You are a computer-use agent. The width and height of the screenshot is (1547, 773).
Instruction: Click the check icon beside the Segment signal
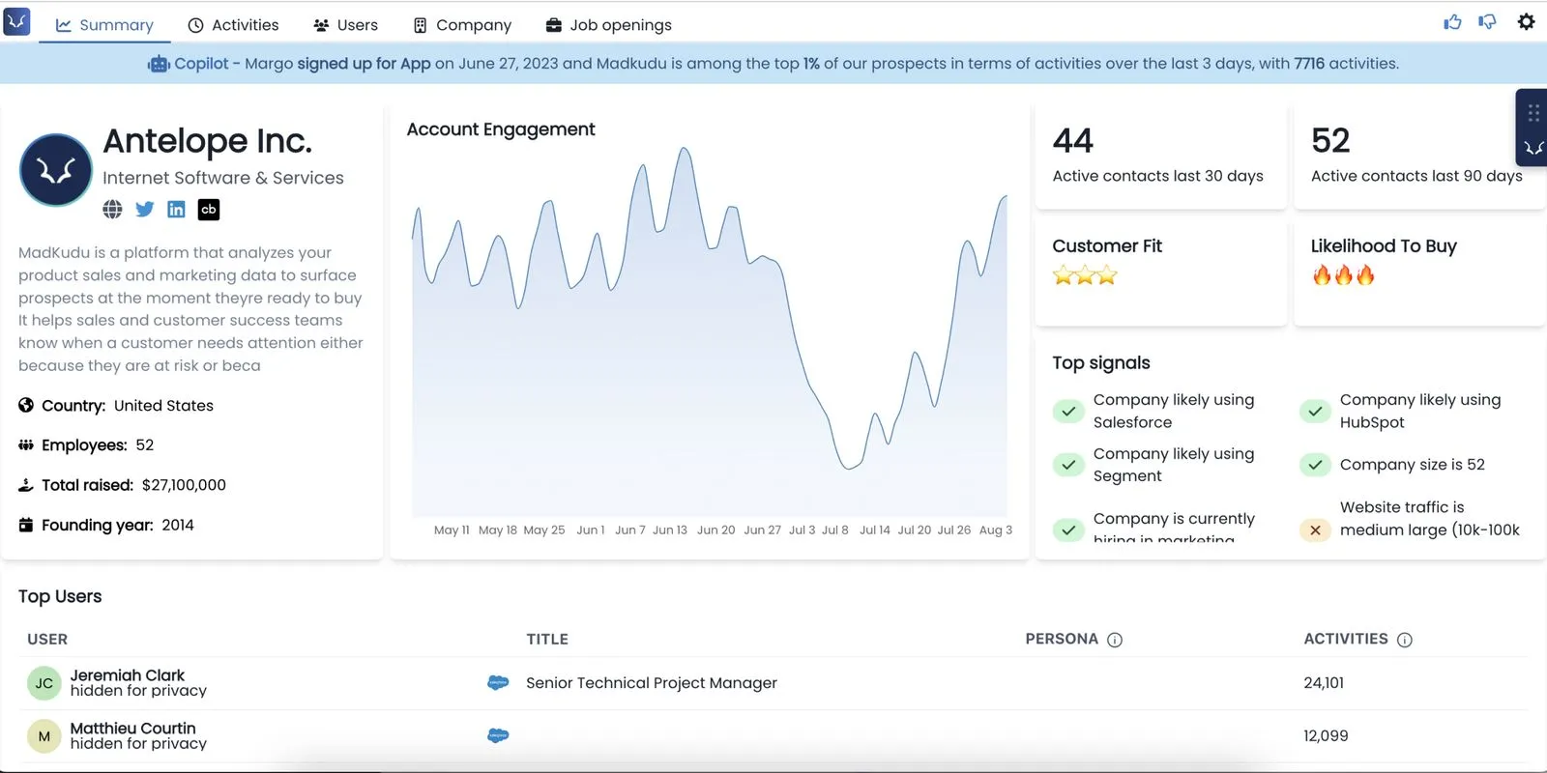point(1068,465)
